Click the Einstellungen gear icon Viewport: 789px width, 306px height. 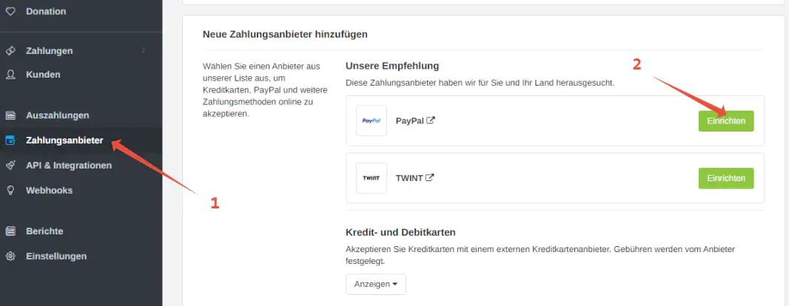click(x=10, y=256)
